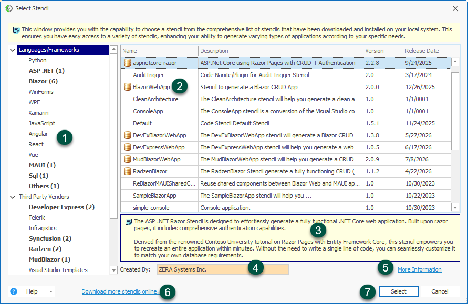Select the ASP .NET (1) category

(x=47, y=71)
